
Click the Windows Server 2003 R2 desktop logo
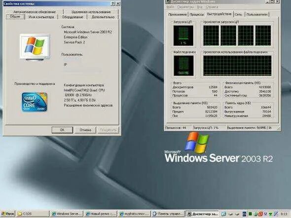(x=218, y=147)
